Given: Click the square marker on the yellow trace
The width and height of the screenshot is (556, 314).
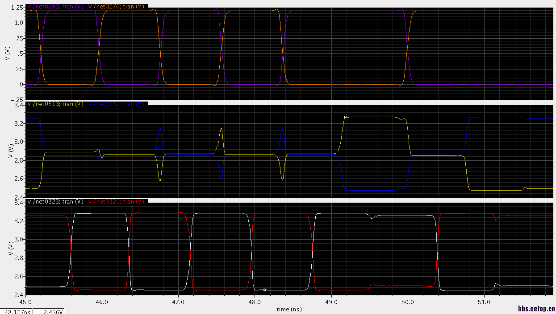Looking at the screenshot, I should tap(345, 117).
